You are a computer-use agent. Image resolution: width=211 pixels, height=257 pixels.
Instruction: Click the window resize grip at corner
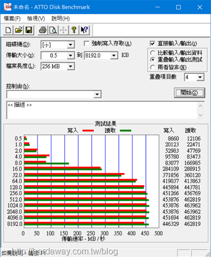(x=208, y=254)
